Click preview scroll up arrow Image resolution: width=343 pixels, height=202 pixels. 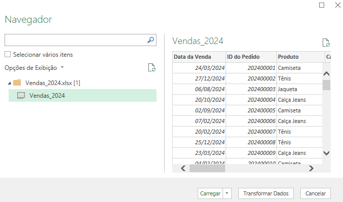(326, 74)
